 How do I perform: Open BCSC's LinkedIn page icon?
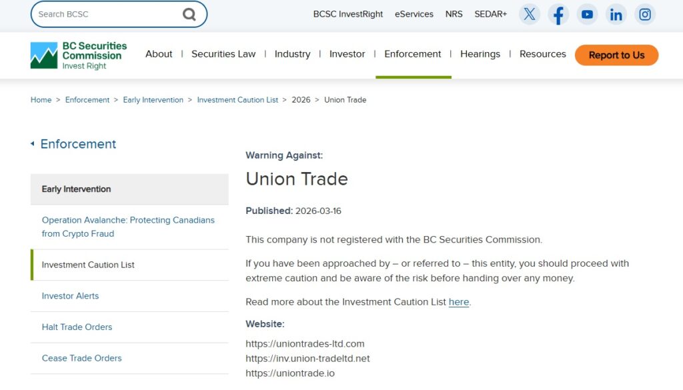point(616,14)
